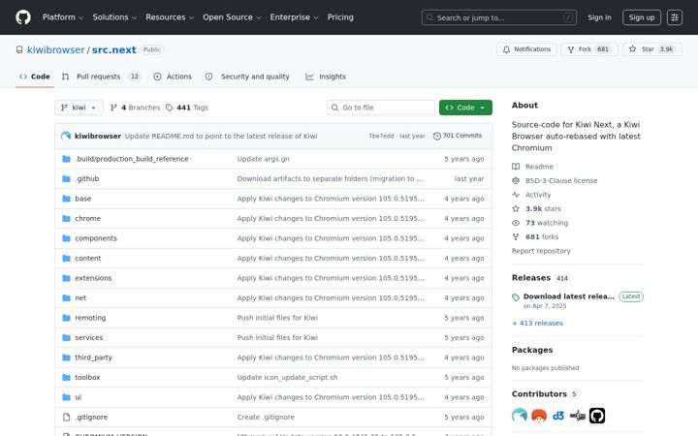Go to the Pricing page
698x436 pixels.
click(x=340, y=17)
